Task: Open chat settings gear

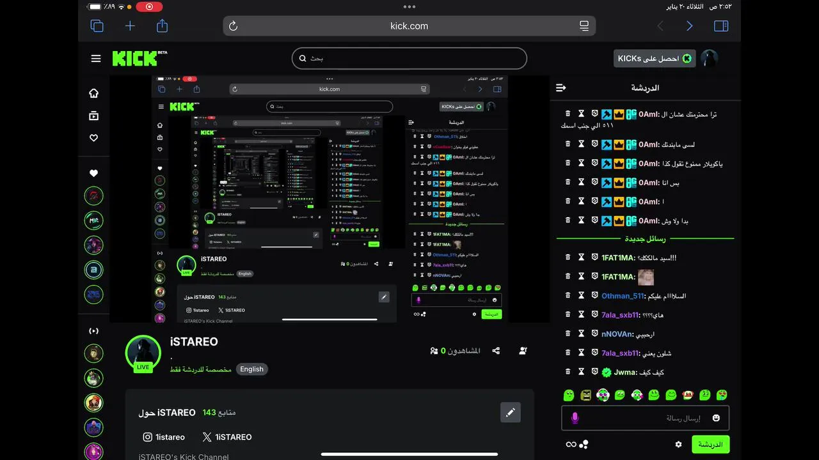Action: tap(678, 444)
